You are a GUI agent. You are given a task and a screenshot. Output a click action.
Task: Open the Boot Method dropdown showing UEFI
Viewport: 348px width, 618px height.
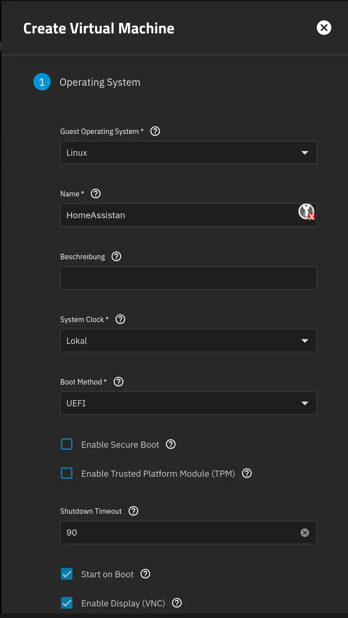click(188, 403)
